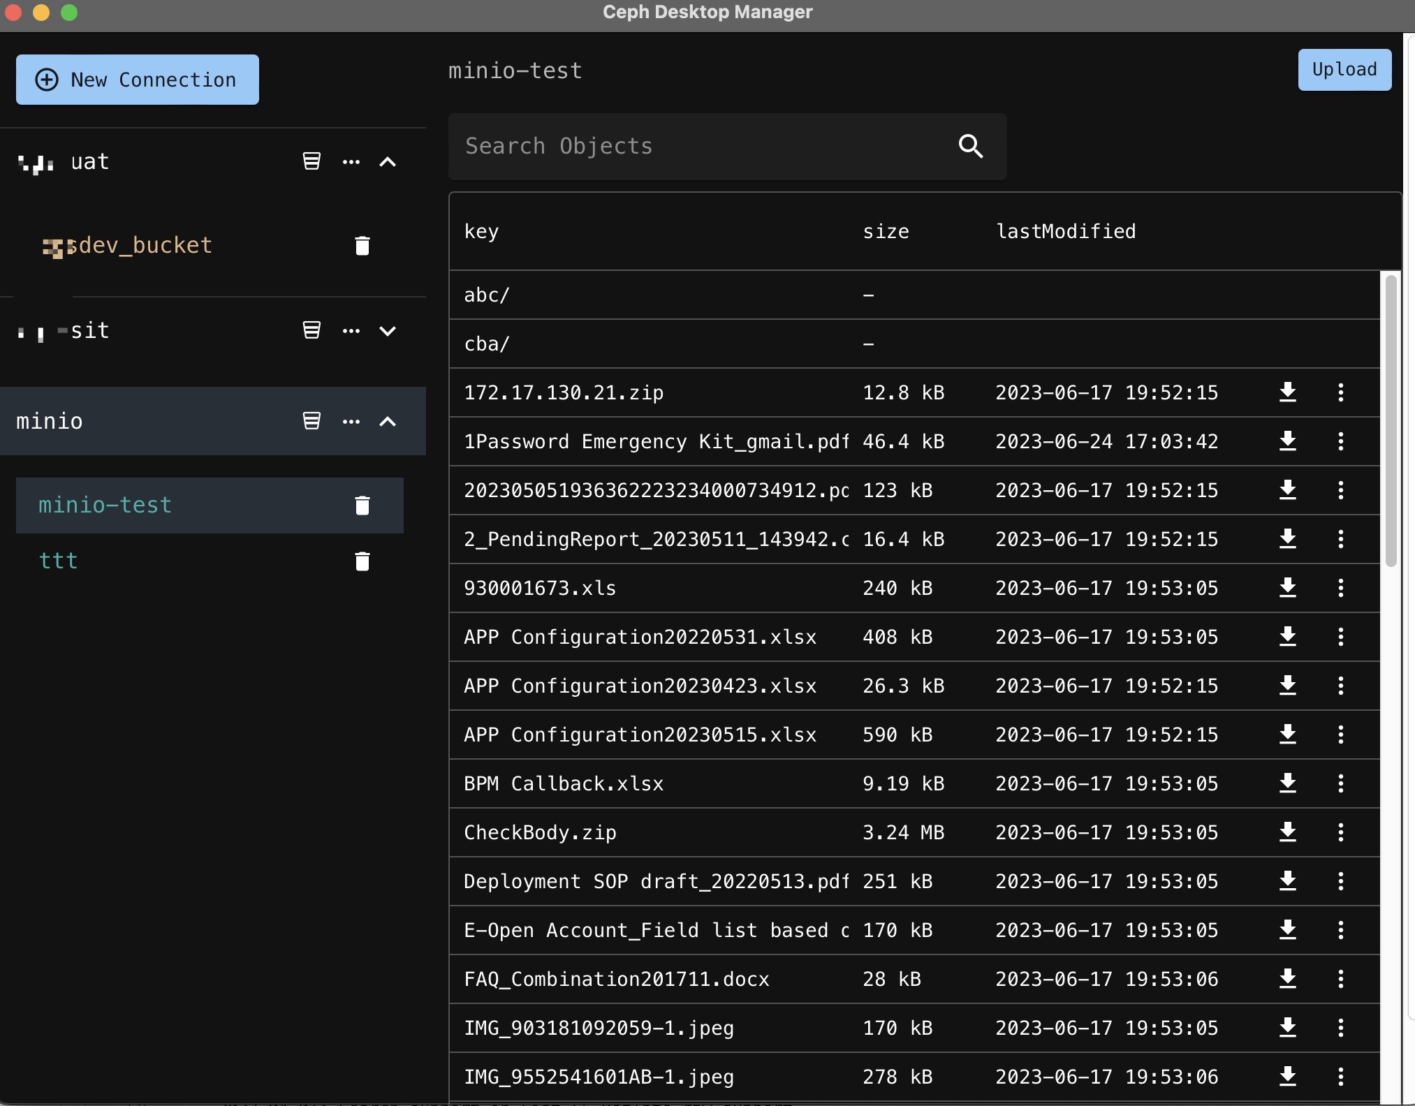Image resolution: width=1415 pixels, height=1106 pixels.
Task: Click the Upload button
Action: click(1344, 69)
